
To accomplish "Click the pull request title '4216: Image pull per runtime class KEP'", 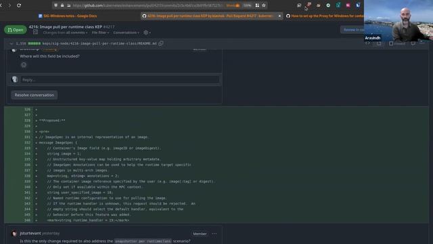I will (x=66, y=27).
